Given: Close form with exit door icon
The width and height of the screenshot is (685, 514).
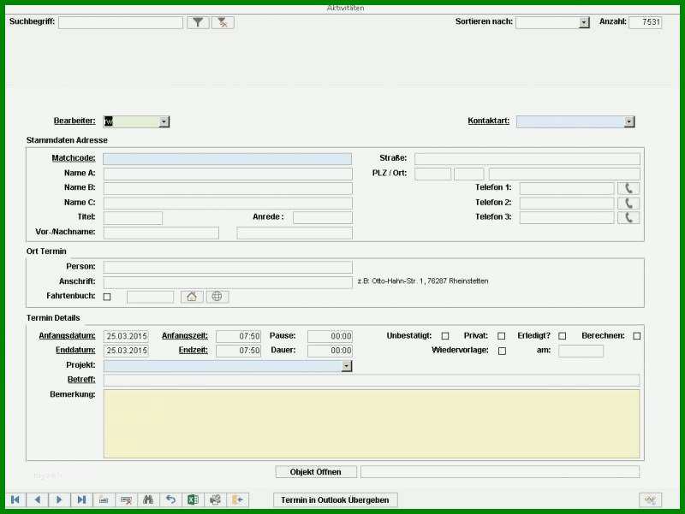Looking at the screenshot, I should [238, 499].
